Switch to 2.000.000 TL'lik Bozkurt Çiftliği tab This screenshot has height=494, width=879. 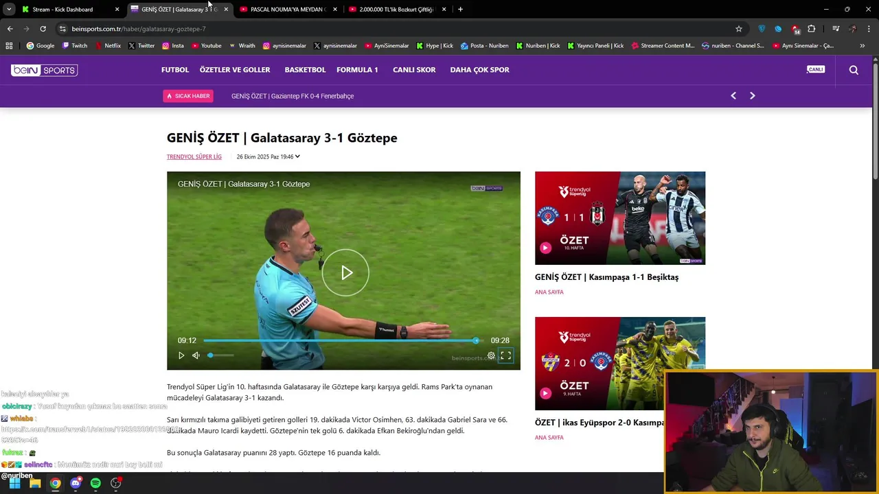pos(397,10)
